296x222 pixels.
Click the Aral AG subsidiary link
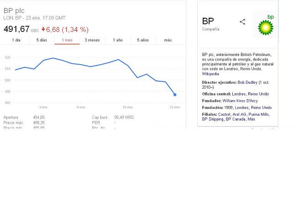(240, 114)
